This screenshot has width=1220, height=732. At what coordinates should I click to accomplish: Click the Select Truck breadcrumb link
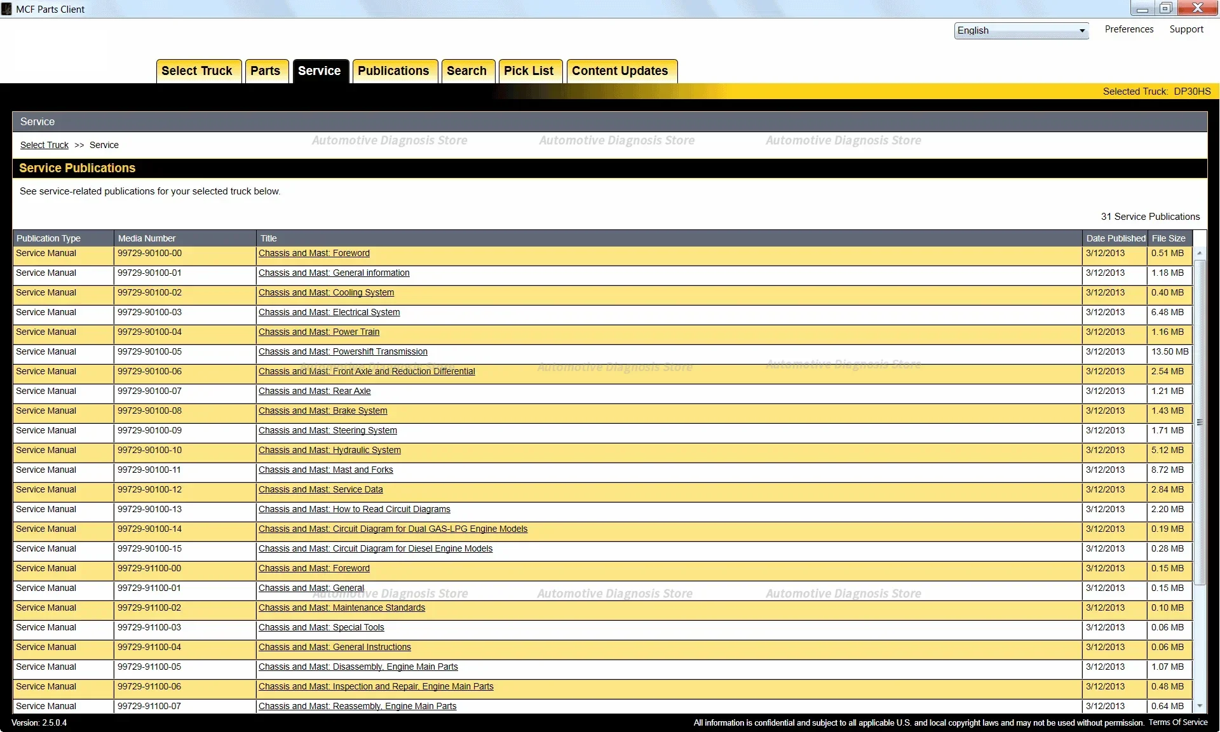44,145
